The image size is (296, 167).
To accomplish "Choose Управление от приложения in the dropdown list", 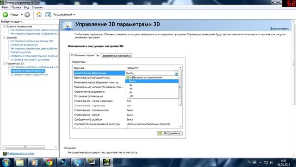I will click(152, 77).
